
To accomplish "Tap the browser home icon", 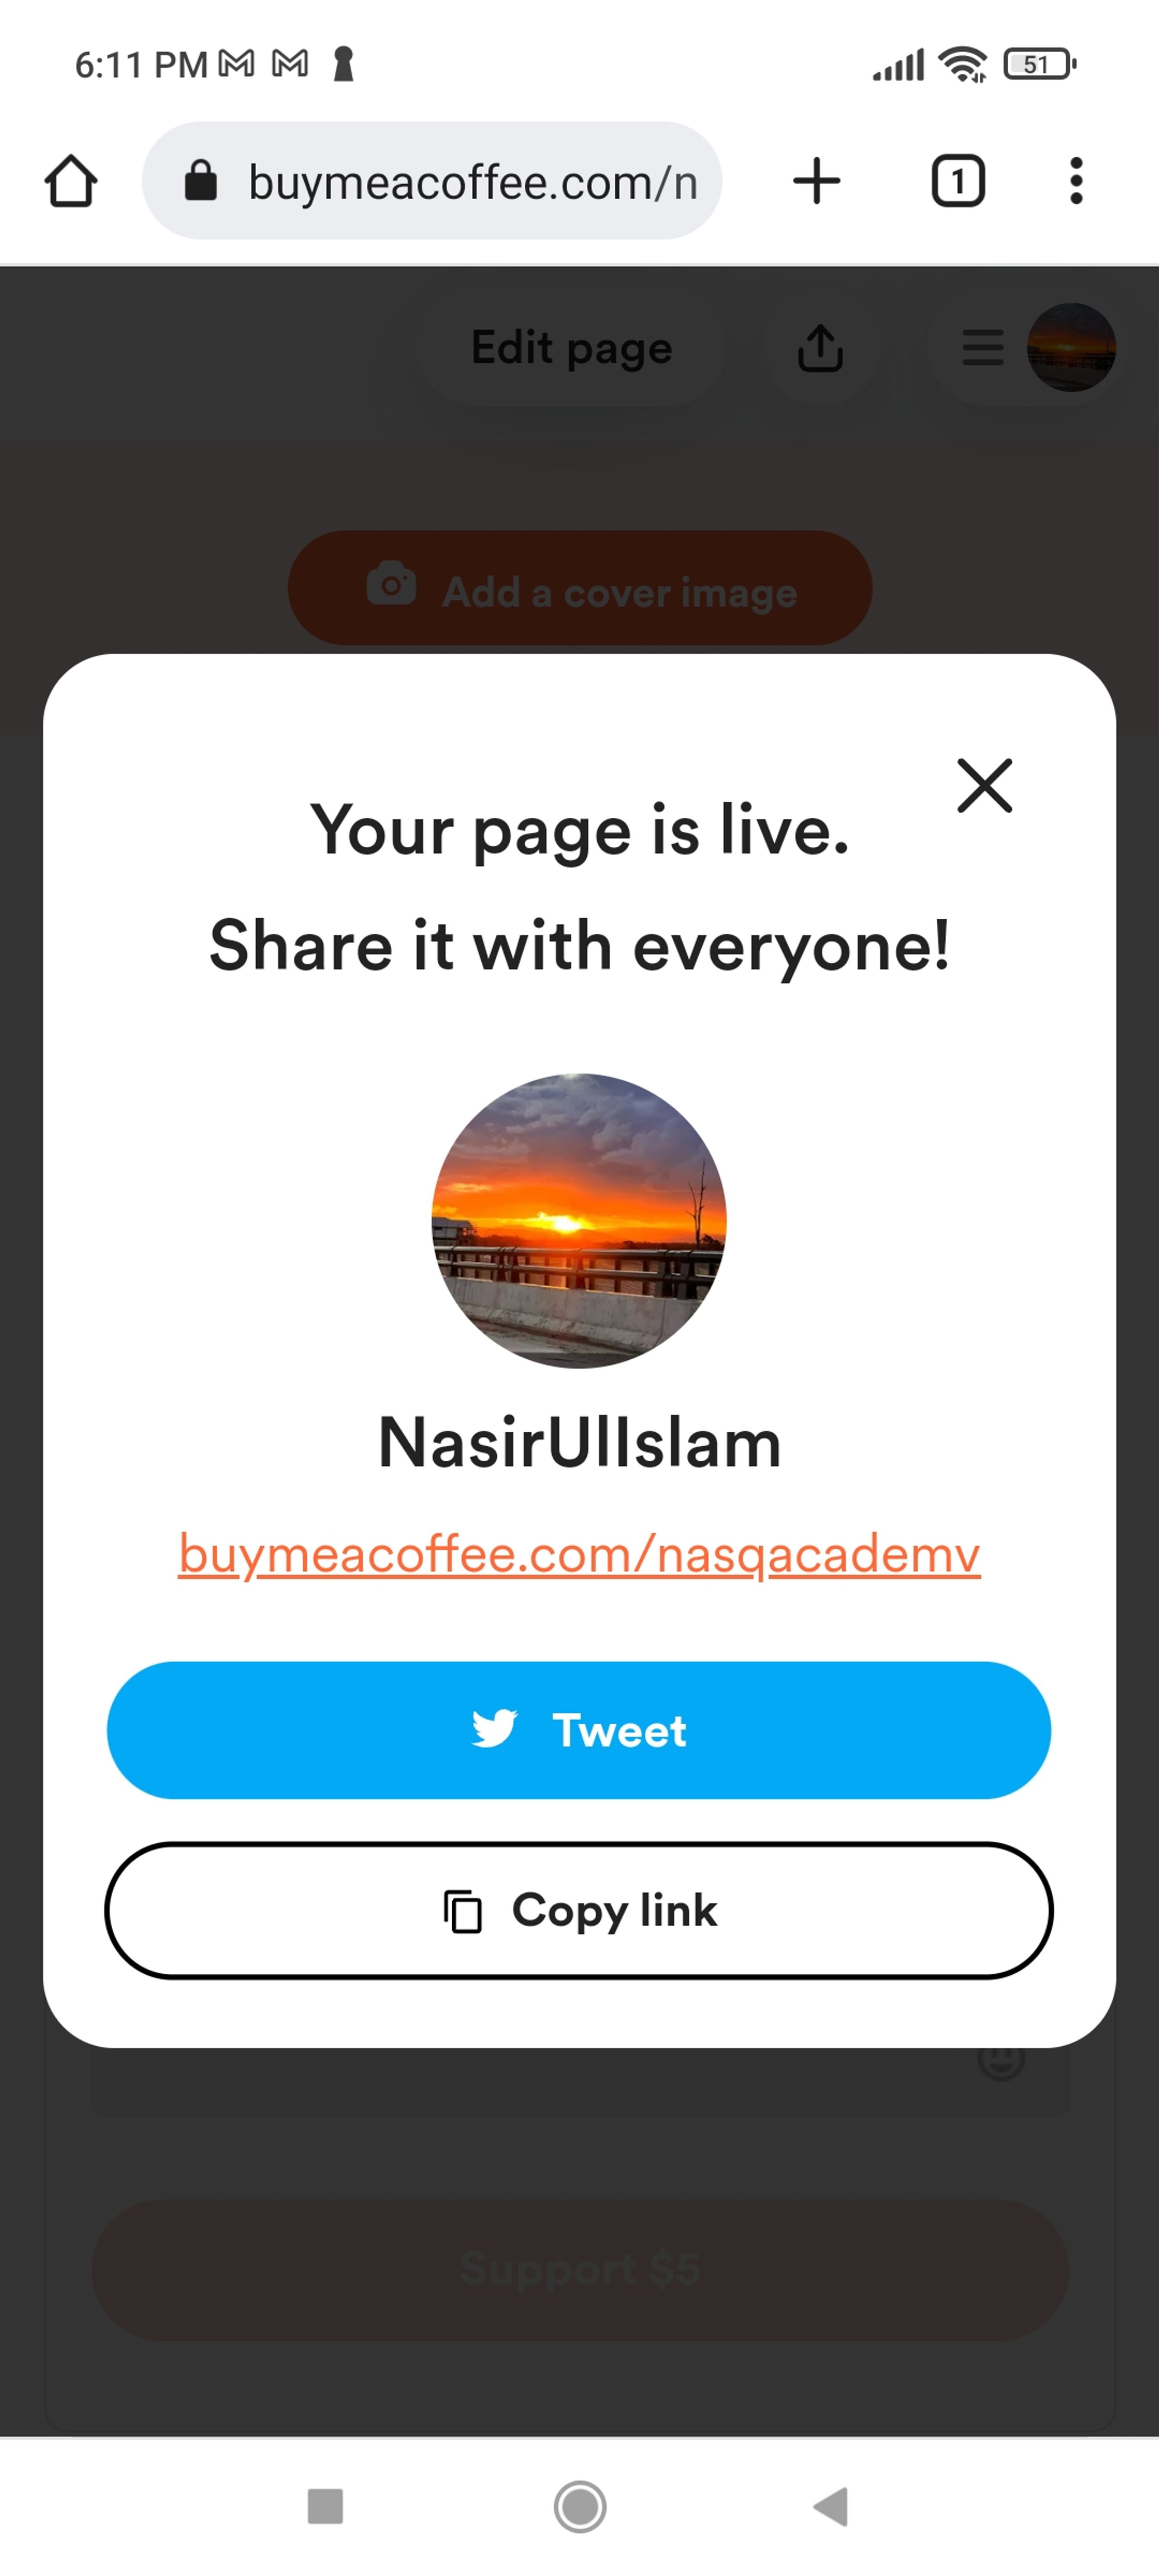I will pos(71,181).
